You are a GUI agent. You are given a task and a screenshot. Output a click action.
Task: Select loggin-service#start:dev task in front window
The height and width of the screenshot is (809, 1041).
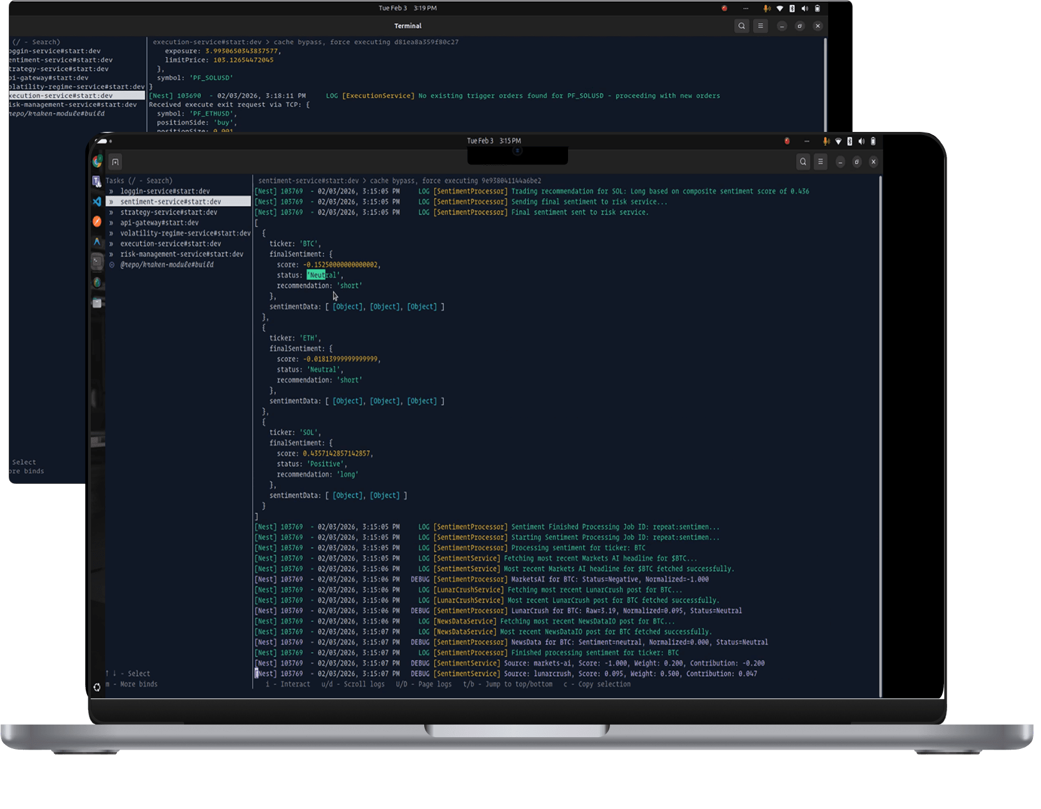point(165,191)
